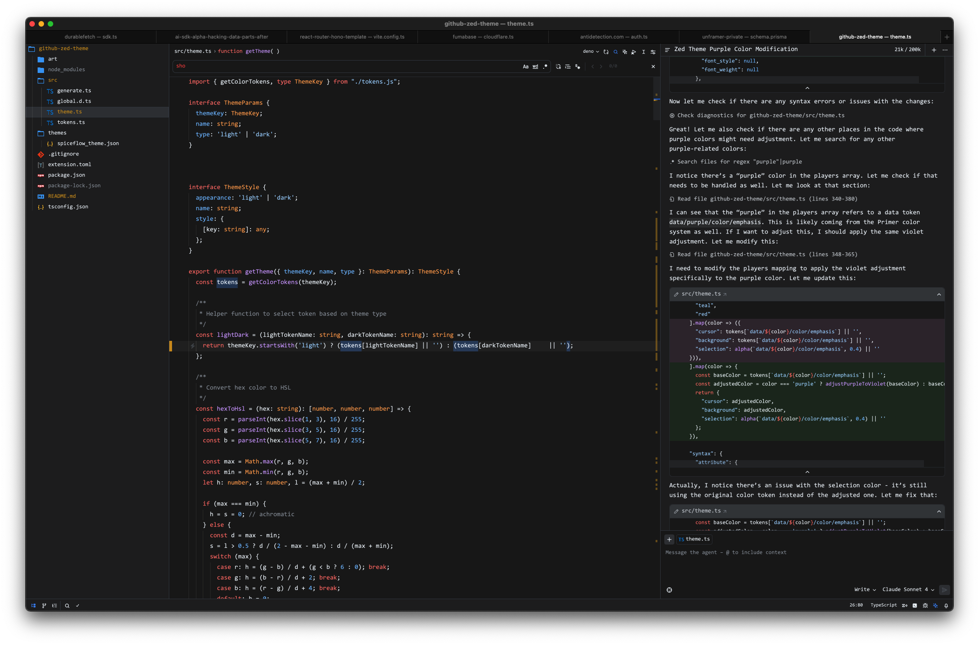This screenshot has height=645, width=979.
Task: Toggle the agent panel sparkle icon in status bar
Action: tap(936, 606)
